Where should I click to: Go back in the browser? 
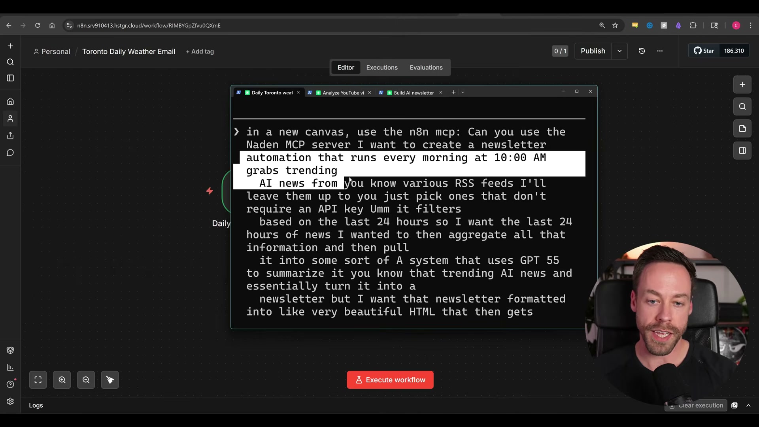click(9, 25)
